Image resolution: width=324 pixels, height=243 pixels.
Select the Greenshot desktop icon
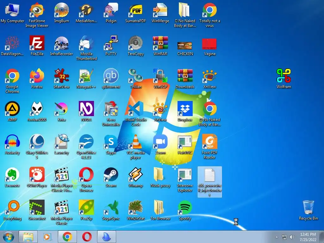(37, 210)
